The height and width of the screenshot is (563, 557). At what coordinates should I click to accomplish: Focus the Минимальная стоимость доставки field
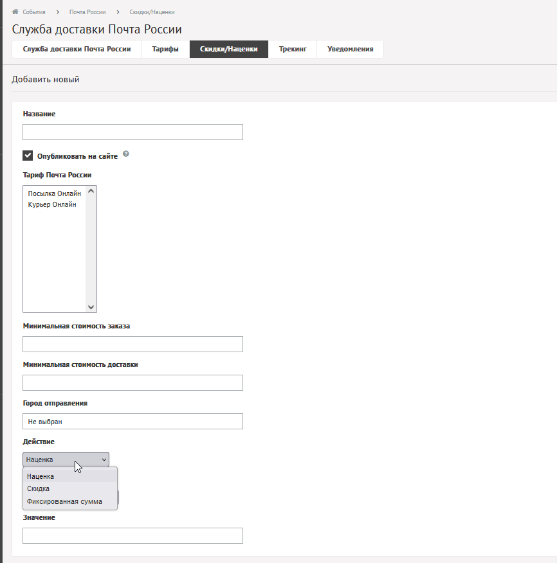(x=132, y=383)
